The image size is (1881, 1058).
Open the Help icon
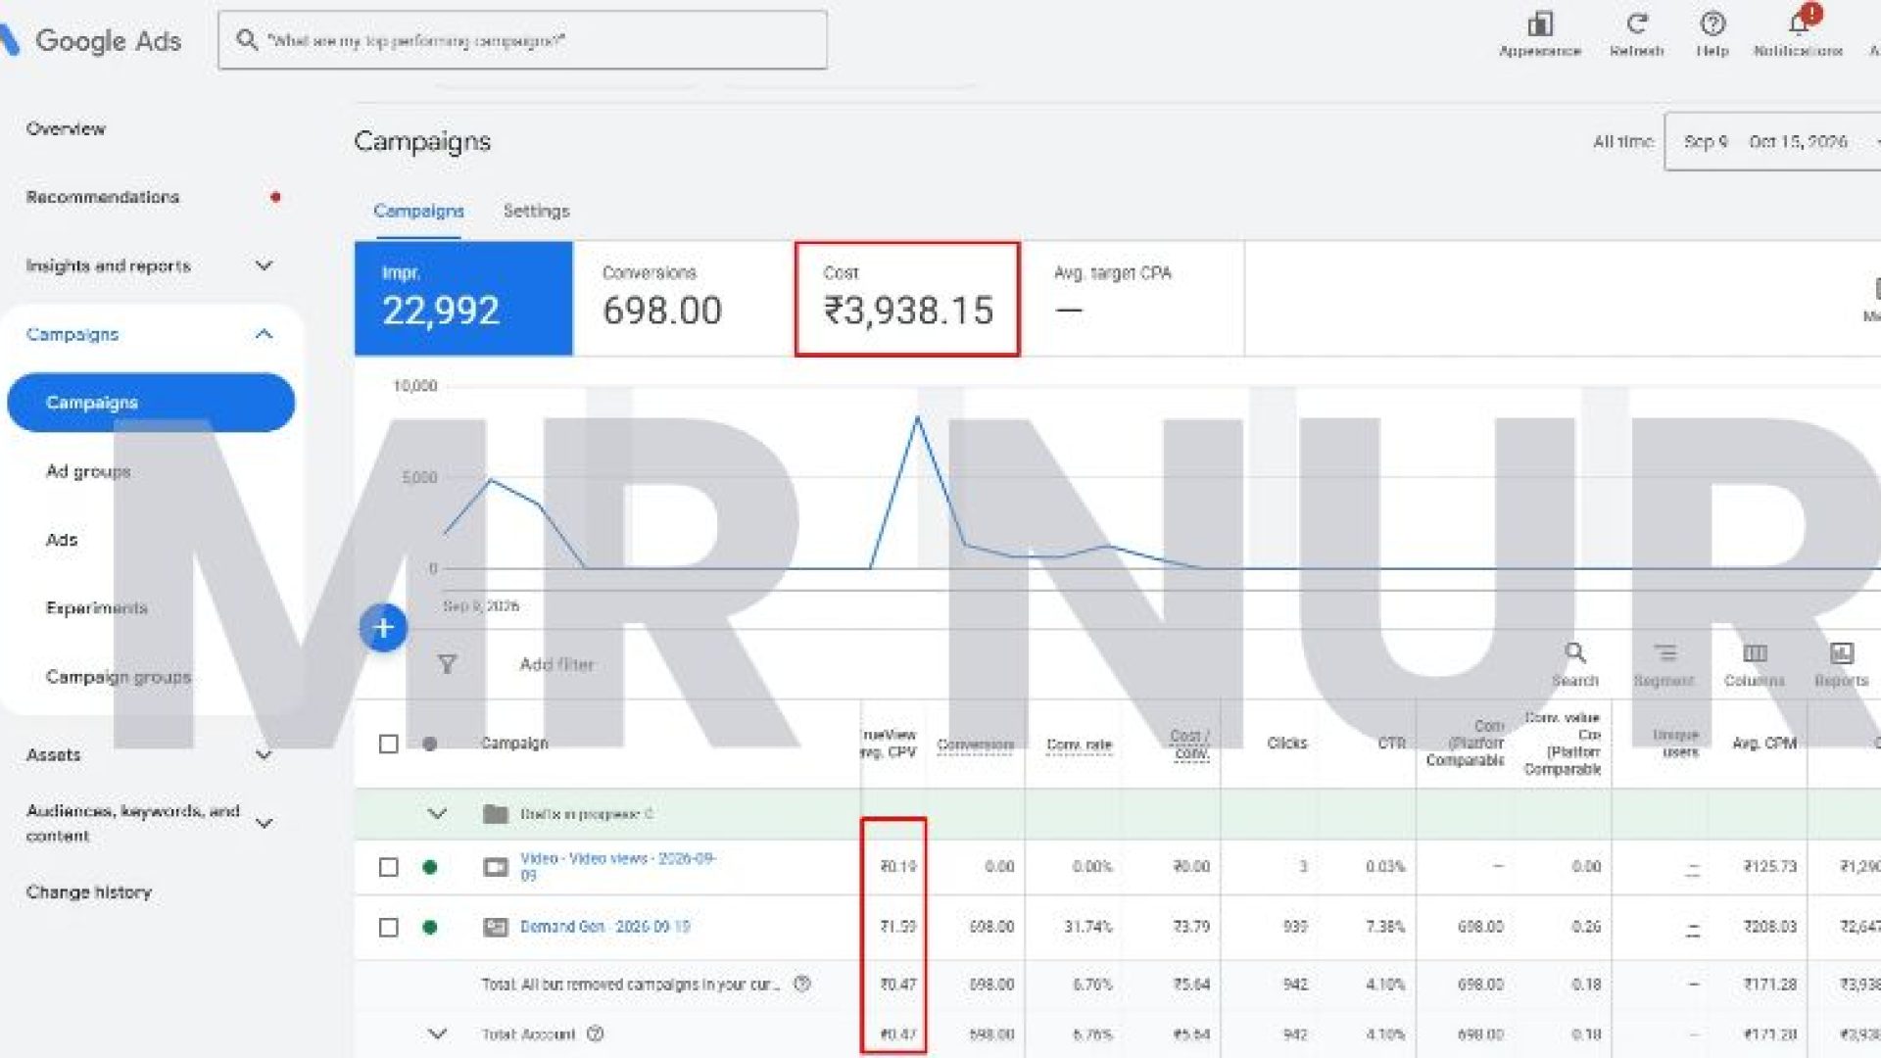1712,24
